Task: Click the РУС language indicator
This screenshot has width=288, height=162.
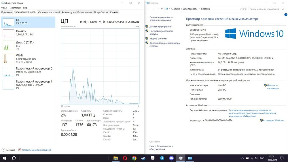Action: [262, 158]
